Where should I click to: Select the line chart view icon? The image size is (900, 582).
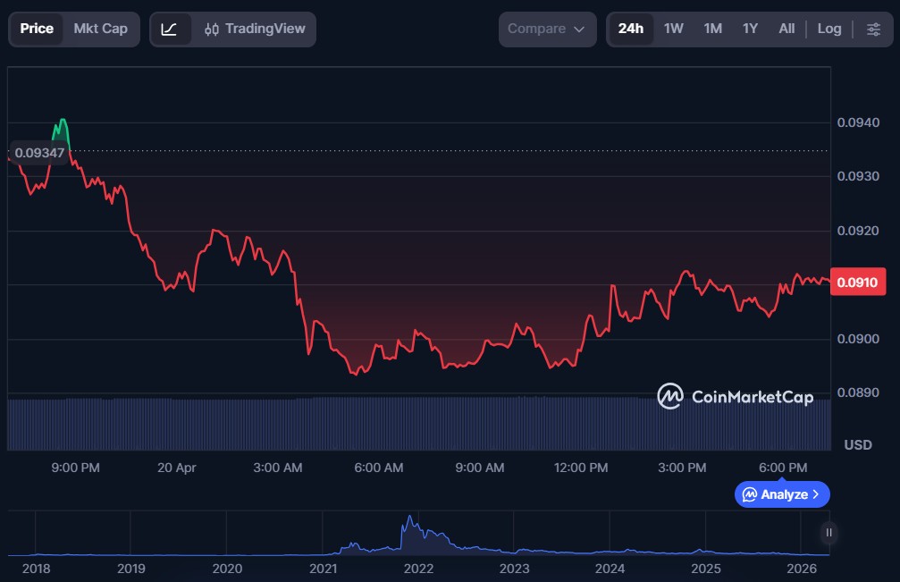coord(170,29)
